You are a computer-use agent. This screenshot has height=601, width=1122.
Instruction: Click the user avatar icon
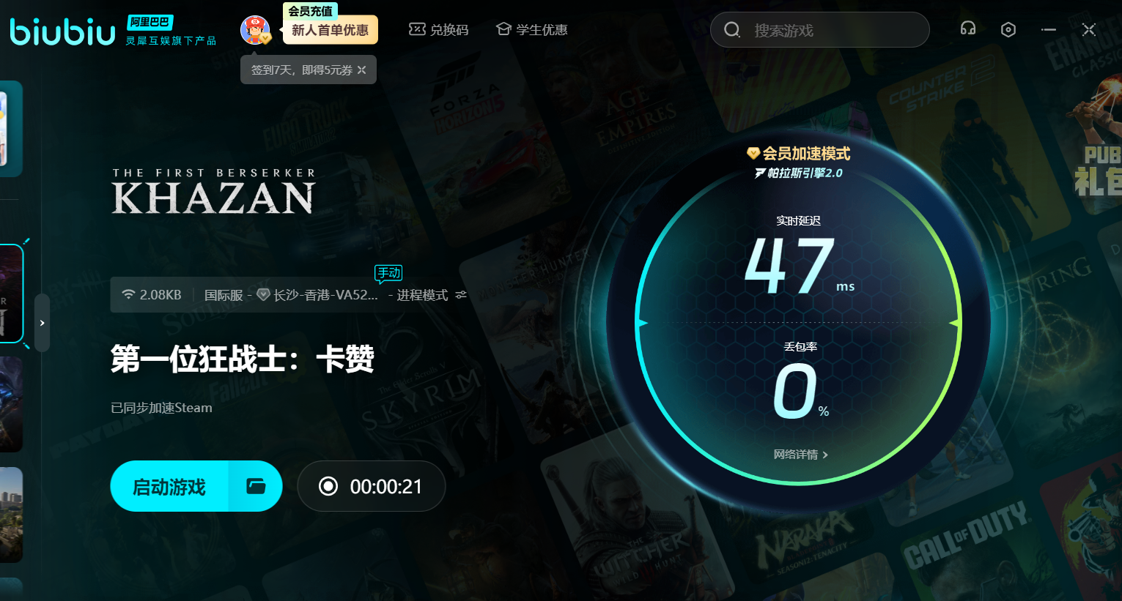click(254, 30)
